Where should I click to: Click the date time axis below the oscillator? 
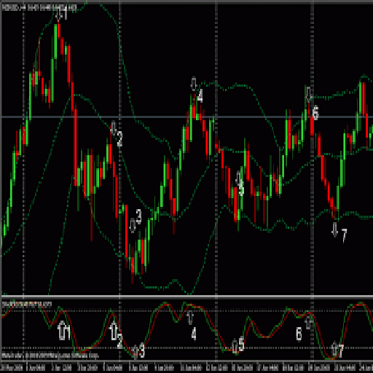[187, 367]
